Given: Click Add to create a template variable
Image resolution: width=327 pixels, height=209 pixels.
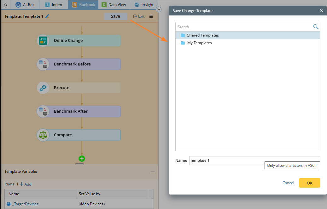Looking at the screenshot, I should pyautogui.click(x=26, y=184).
